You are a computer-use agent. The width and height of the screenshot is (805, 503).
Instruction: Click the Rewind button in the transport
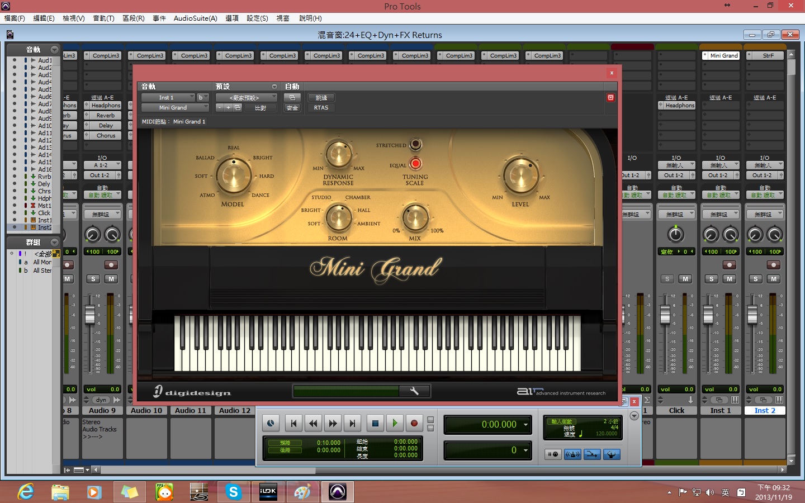pos(313,424)
